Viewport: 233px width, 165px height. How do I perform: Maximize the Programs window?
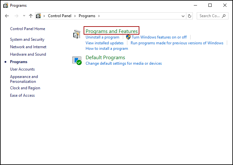click(210, 5)
